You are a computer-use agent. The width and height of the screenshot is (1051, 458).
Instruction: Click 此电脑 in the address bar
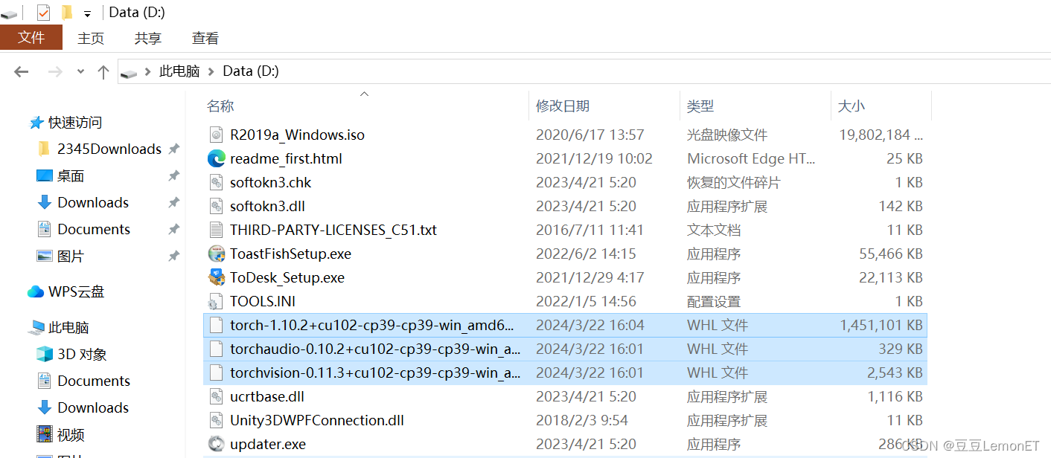click(x=179, y=71)
